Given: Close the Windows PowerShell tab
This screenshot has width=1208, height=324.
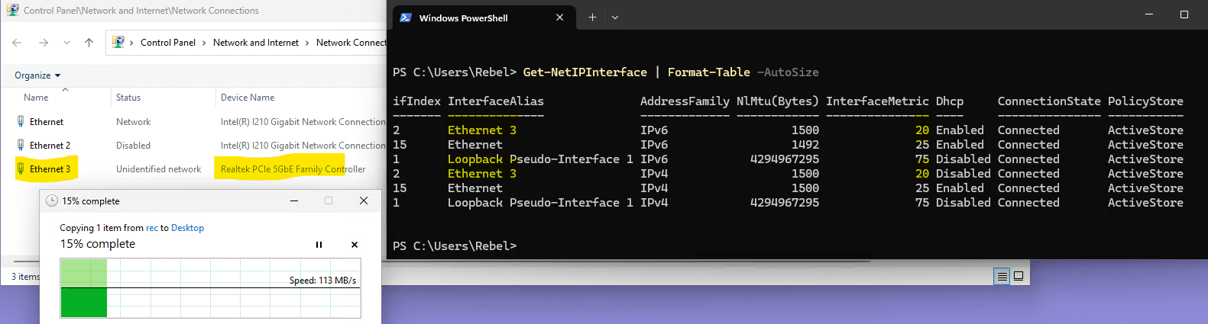Looking at the screenshot, I should [559, 18].
